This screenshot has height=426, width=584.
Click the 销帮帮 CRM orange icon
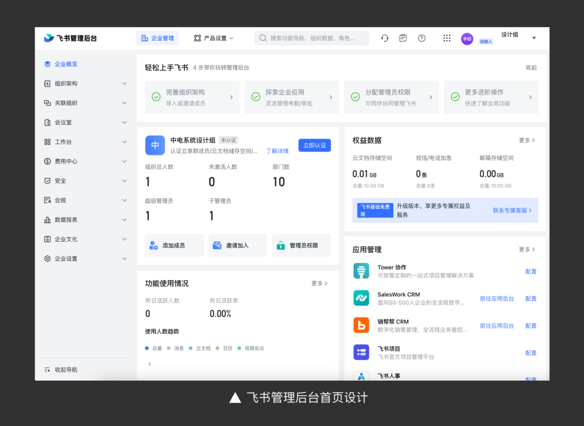coord(361,325)
